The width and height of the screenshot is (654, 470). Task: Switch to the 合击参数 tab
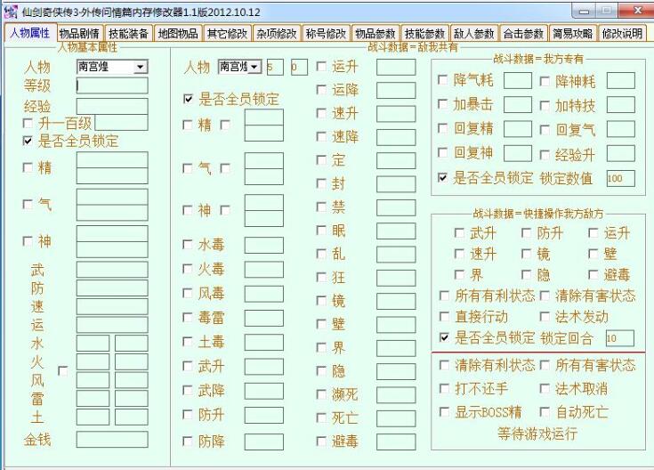click(x=523, y=33)
